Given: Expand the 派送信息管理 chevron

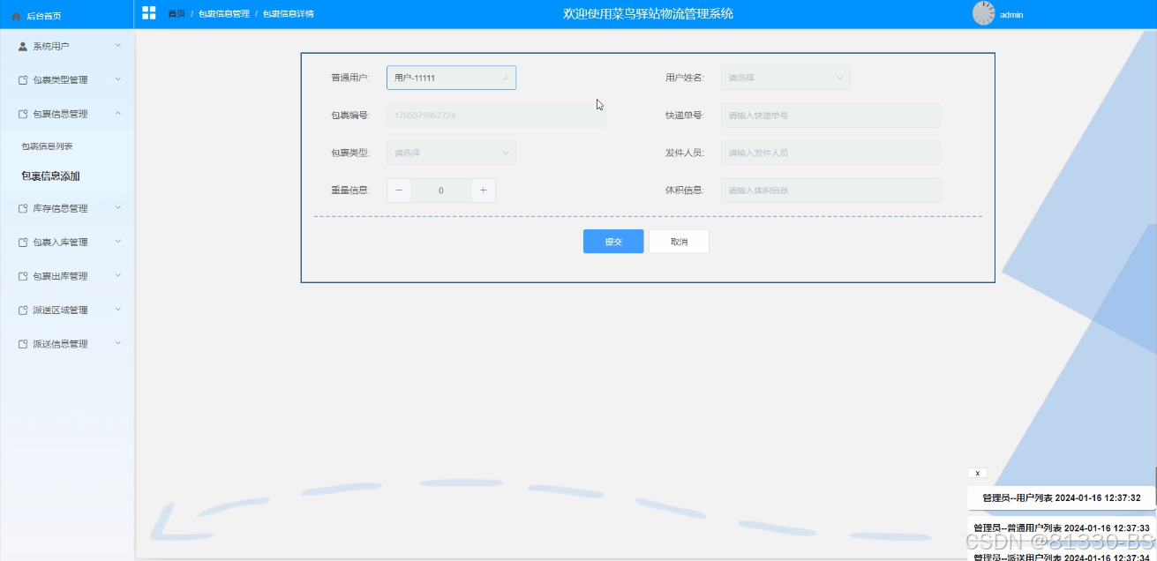Looking at the screenshot, I should [x=118, y=343].
